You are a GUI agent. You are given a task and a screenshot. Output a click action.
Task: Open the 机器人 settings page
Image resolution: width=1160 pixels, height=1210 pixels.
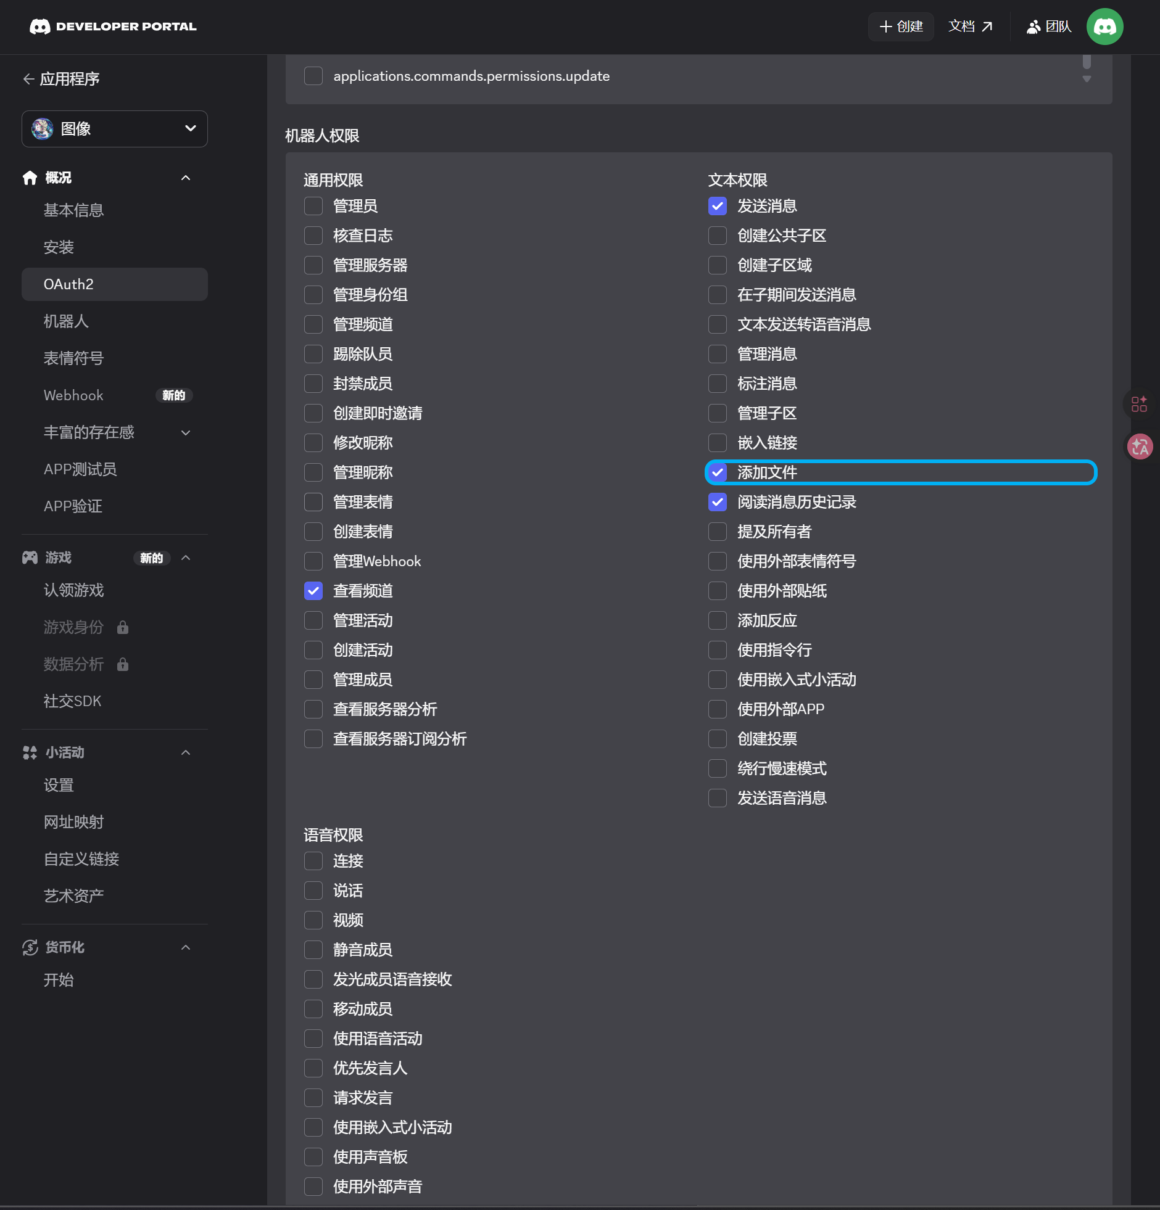[115, 322]
